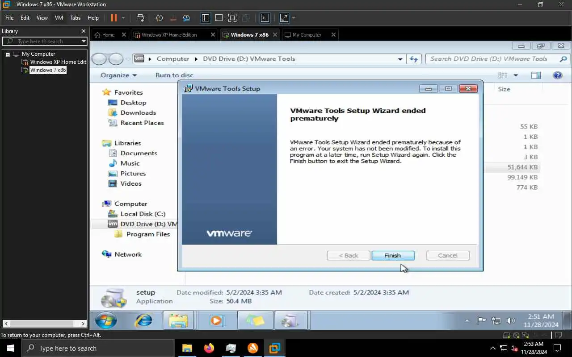Image resolution: width=572 pixels, height=357 pixels.
Task: Open the Tabs menu
Action: point(76,18)
